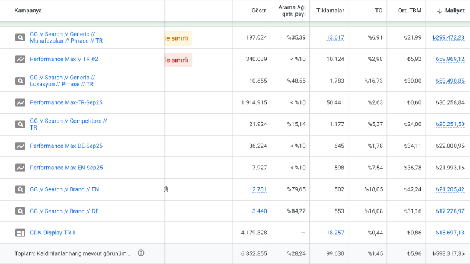Select total cost ₺593.317,36
The width and height of the screenshot is (470, 264).
click(448, 253)
